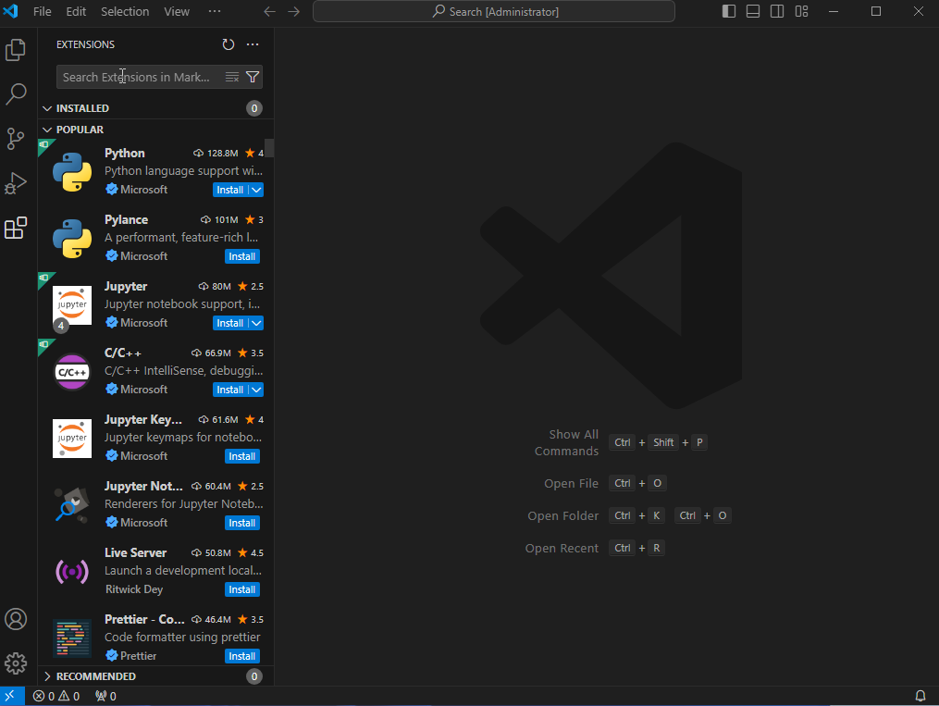Install the Prettier extension

[x=242, y=656]
